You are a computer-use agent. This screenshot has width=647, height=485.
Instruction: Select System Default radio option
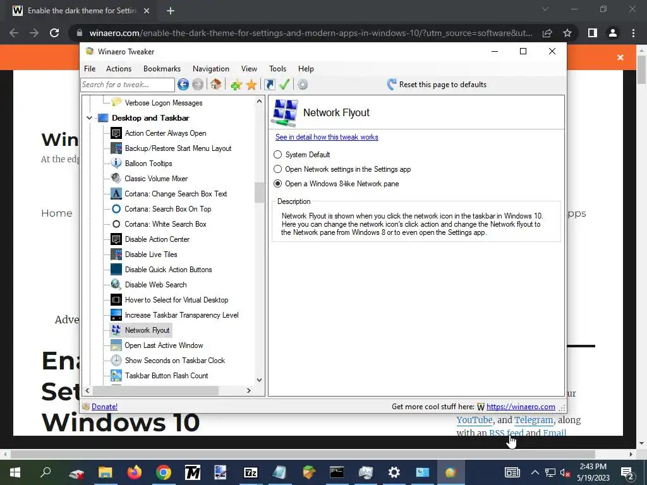(278, 155)
